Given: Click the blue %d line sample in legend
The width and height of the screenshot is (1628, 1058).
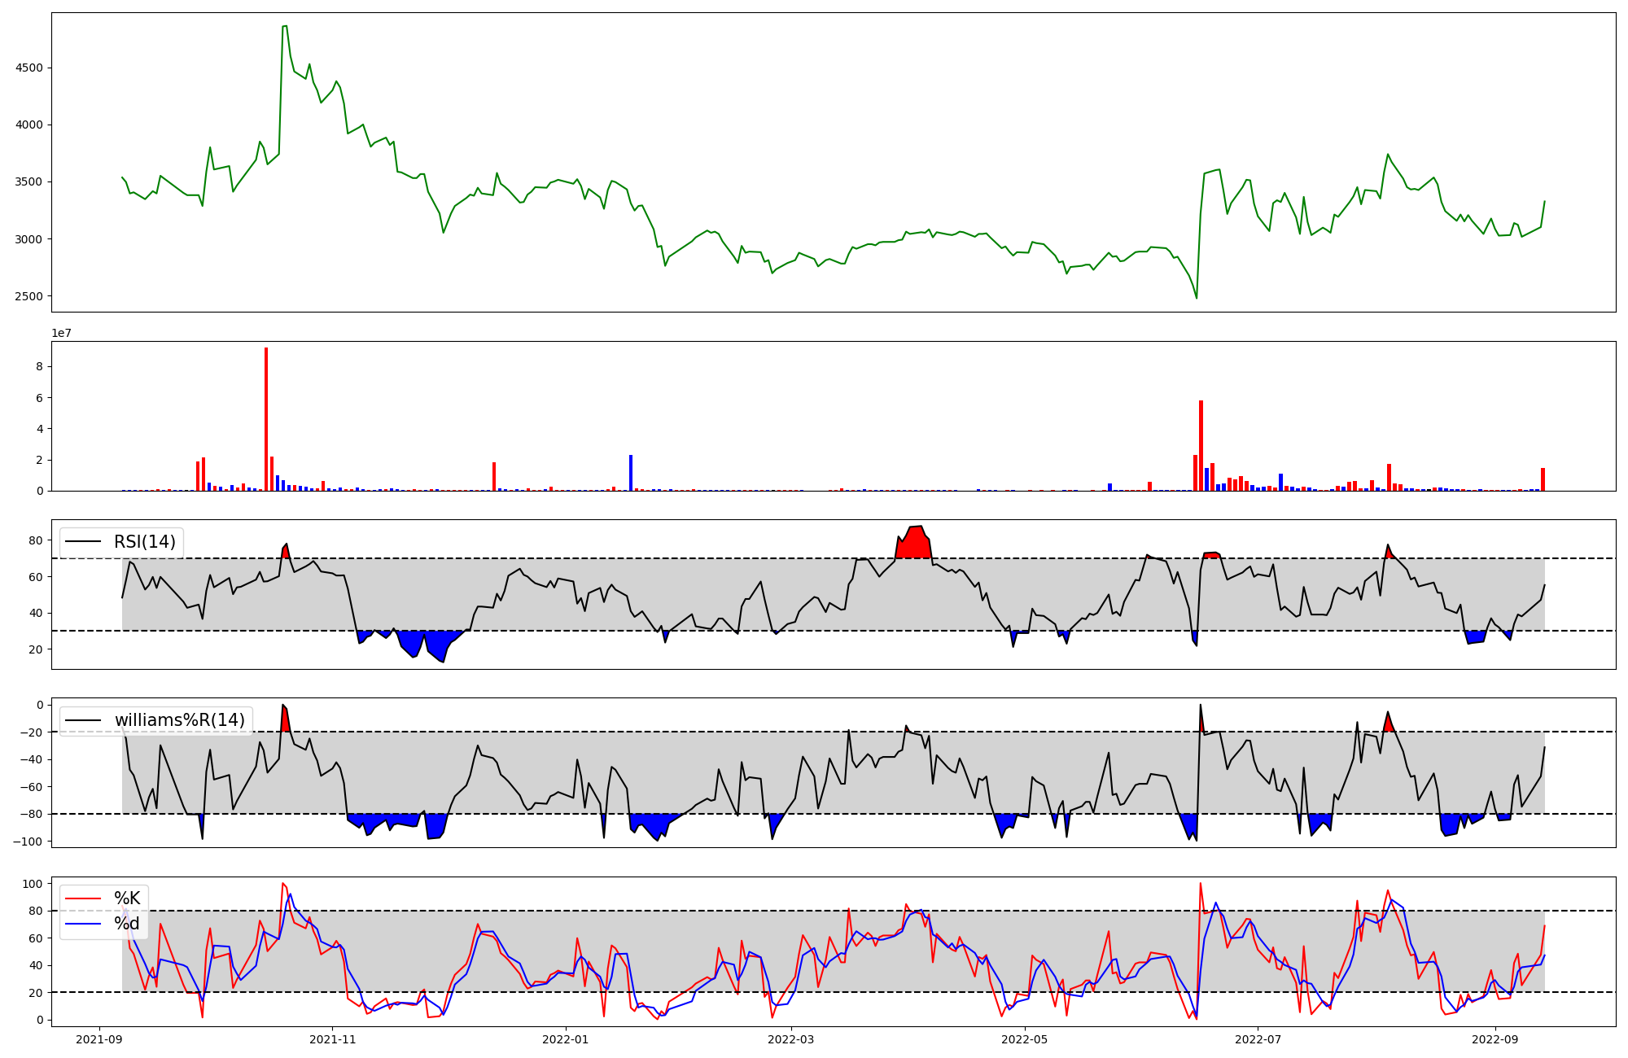Looking at the screenshot, I should (83, 924).
